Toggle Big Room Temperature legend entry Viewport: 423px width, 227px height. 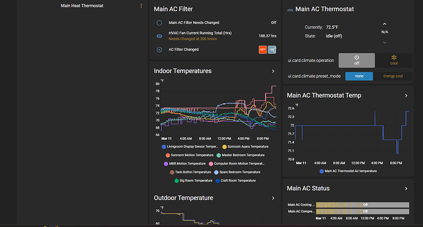(x=193, y=180)
